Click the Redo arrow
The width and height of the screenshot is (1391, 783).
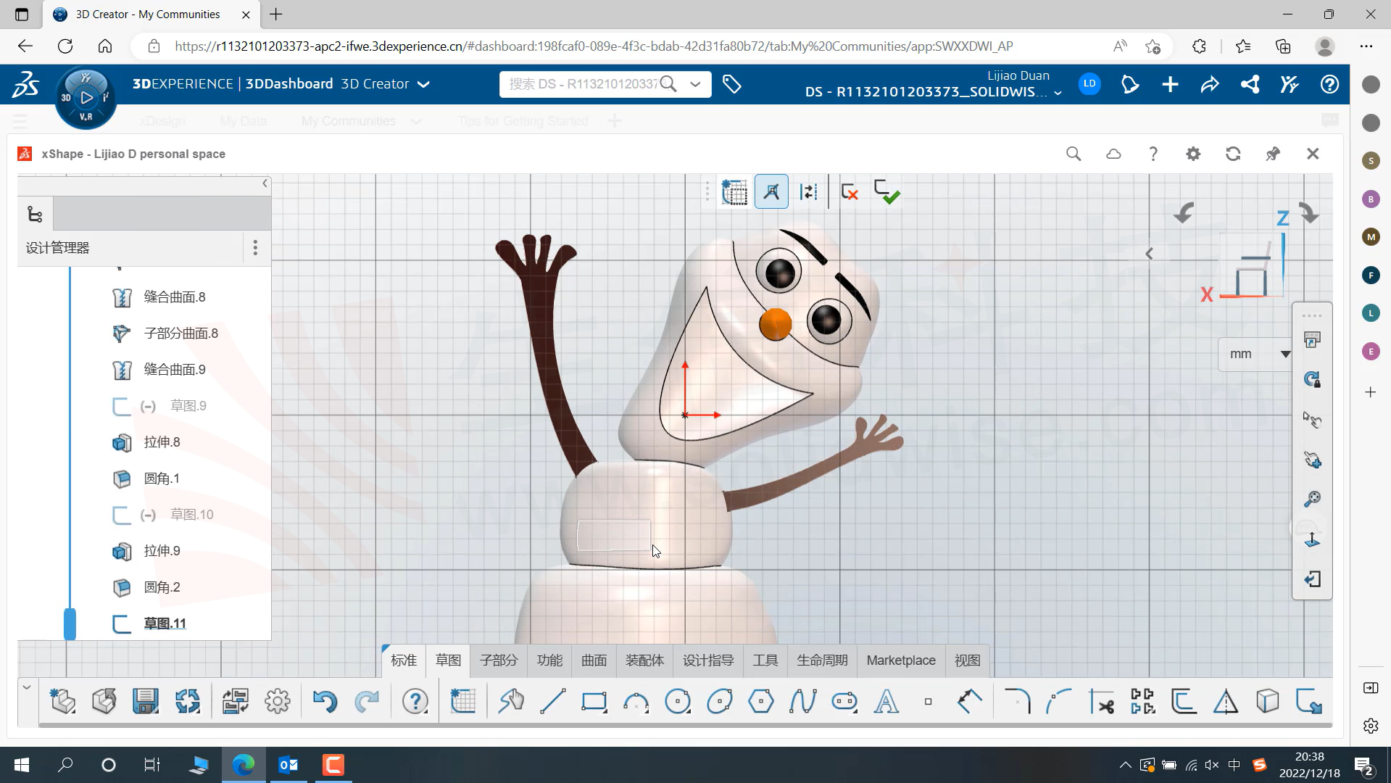point(367,701)
